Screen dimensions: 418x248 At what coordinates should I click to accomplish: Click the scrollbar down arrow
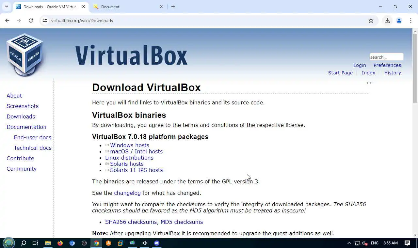point(415,235)
